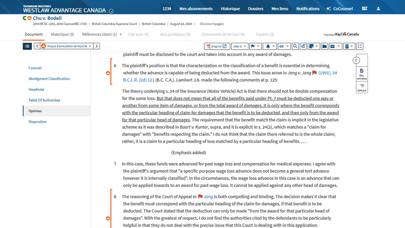The width and height of the screenshot is (405, 228).
Task: Open the Risque d'annulation de KeyCite dropdown
Action: (67, 46)
